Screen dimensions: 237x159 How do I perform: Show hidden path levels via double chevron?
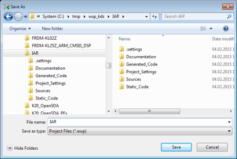tap(39, 16)
